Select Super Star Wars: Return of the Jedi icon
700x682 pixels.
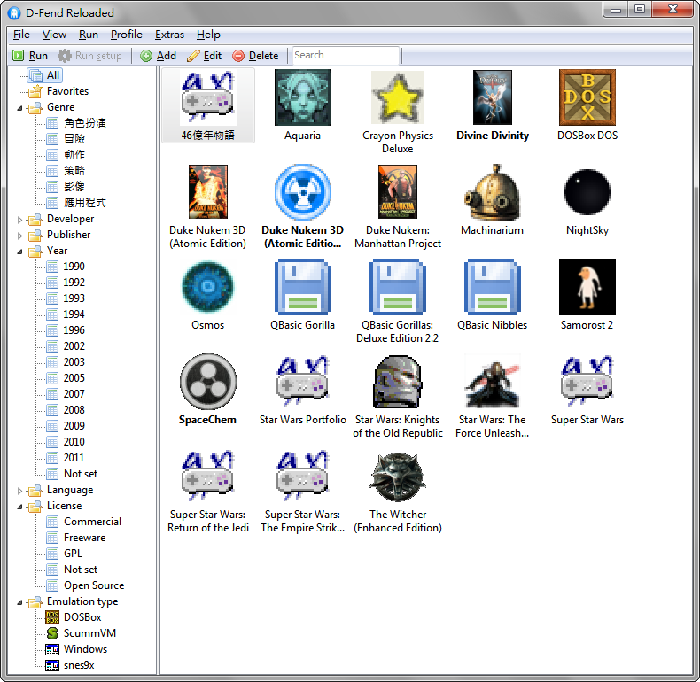tap(208, 477)
